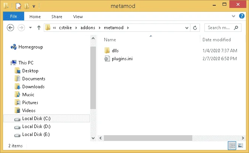The height and width of the screenshot is (153, 249).
Task: Click the Properties icon in quick access toolbar
Action: pyautogui.click(x=19, y=6)
